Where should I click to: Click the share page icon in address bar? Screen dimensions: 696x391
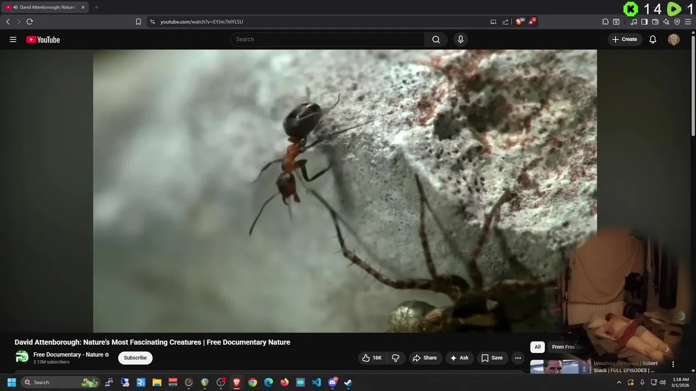(505, 22)
